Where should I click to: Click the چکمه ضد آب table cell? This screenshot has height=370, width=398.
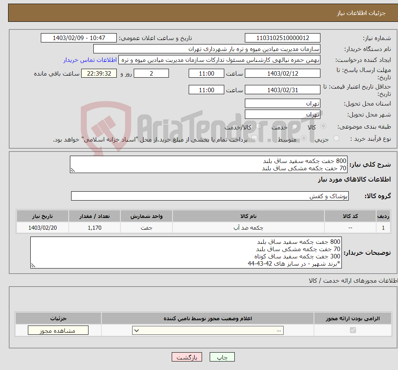tap(248, 228)
